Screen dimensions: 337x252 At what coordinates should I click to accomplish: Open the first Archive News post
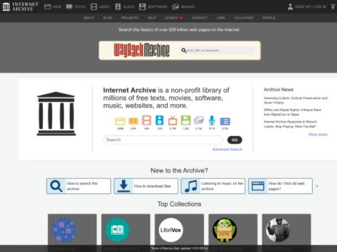pyautogui.click(x=295, y=100)
